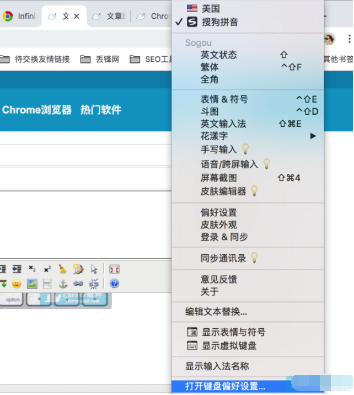The width and height of the screenshot is (354, 395).
Task: Click the superscript formatting icon
Action: click(x=47, y=269)
